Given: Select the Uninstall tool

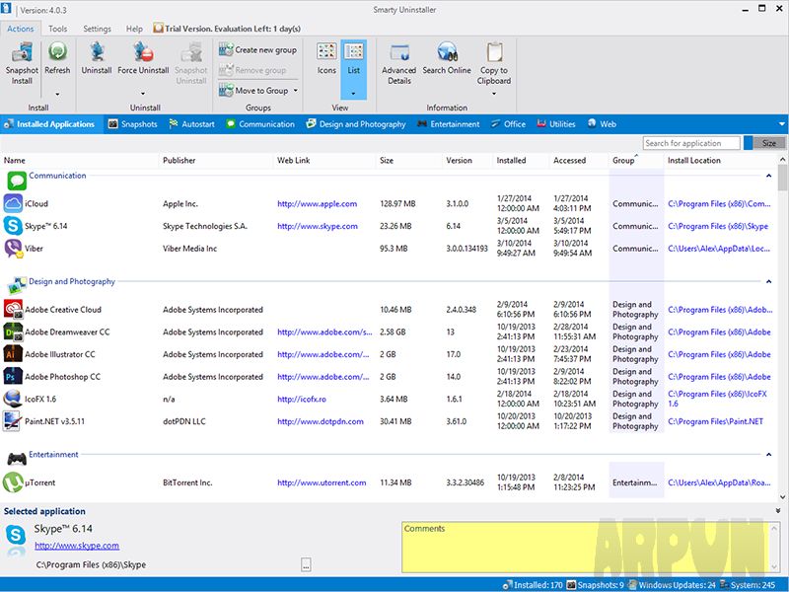Looking at the screenshot, I should [97, 59].
